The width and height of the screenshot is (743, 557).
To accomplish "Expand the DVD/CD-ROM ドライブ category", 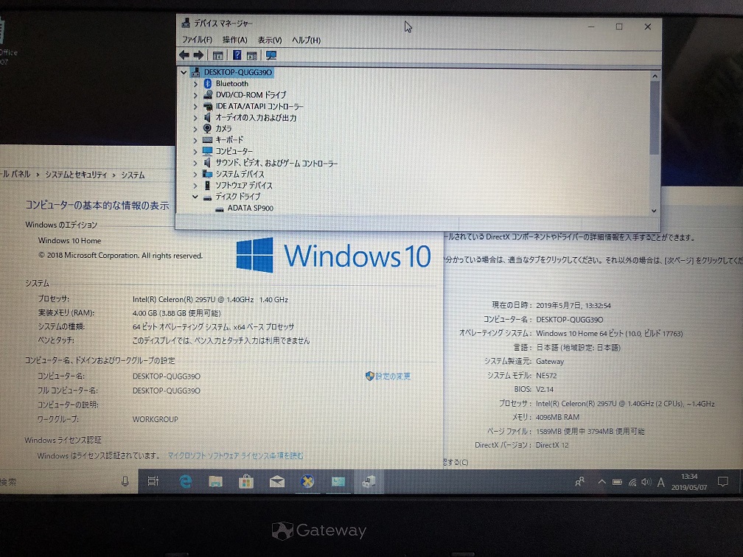I will pyautogui.click(x=195, y=95).
